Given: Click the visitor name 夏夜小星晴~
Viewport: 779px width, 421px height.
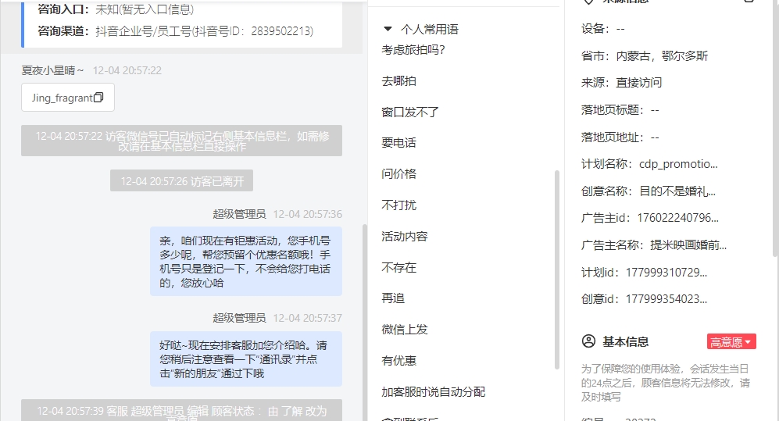Looking at the screenshot, I should click(52, 70).
